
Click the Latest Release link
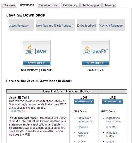(18, 26)
